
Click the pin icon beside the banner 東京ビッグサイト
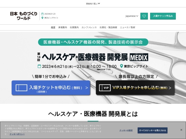121,66
